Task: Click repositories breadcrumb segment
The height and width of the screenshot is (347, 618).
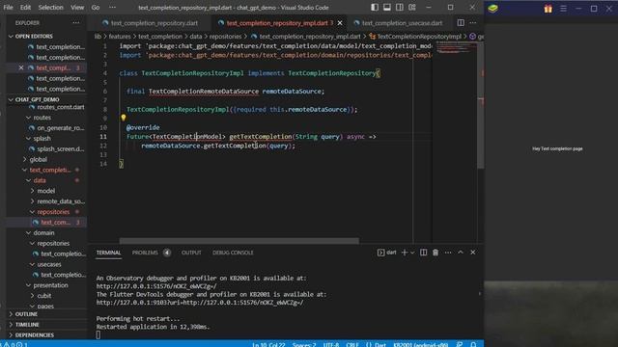Action: (x=225, y=37)
